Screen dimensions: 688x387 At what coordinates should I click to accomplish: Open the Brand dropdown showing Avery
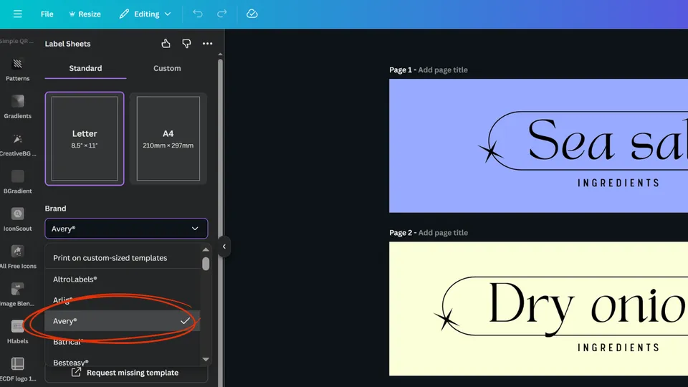(x=126, y=229)
